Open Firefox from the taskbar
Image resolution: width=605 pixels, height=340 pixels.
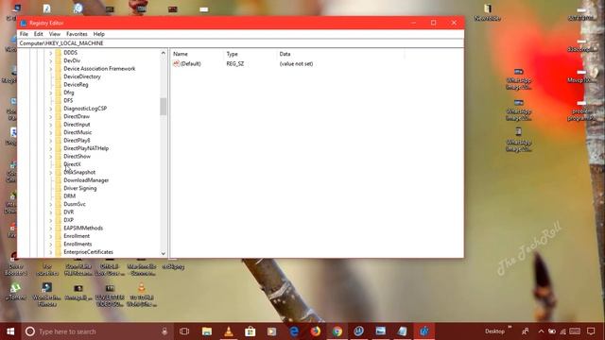pos(316,331)
